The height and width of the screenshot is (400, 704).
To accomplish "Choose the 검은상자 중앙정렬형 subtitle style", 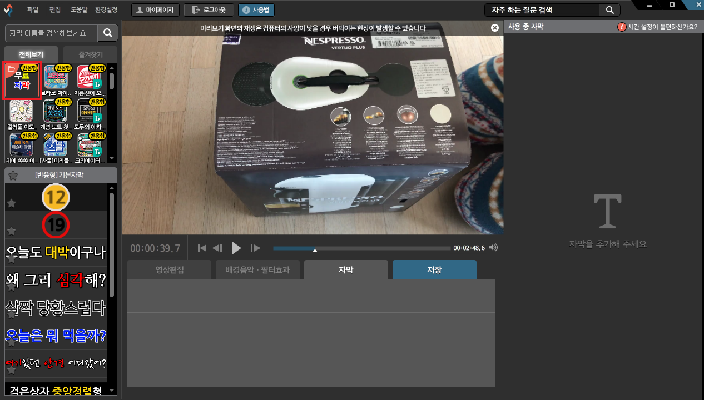I will pyautogui.click(x=56, y=389).
